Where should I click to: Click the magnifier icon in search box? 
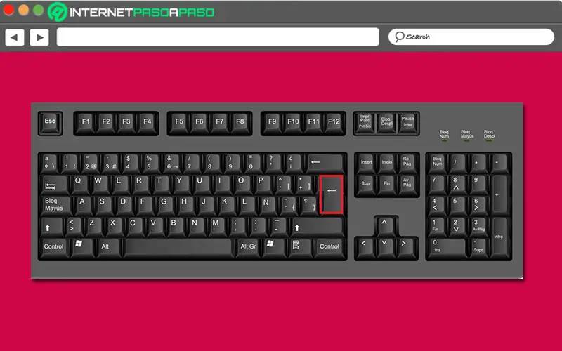399,37
